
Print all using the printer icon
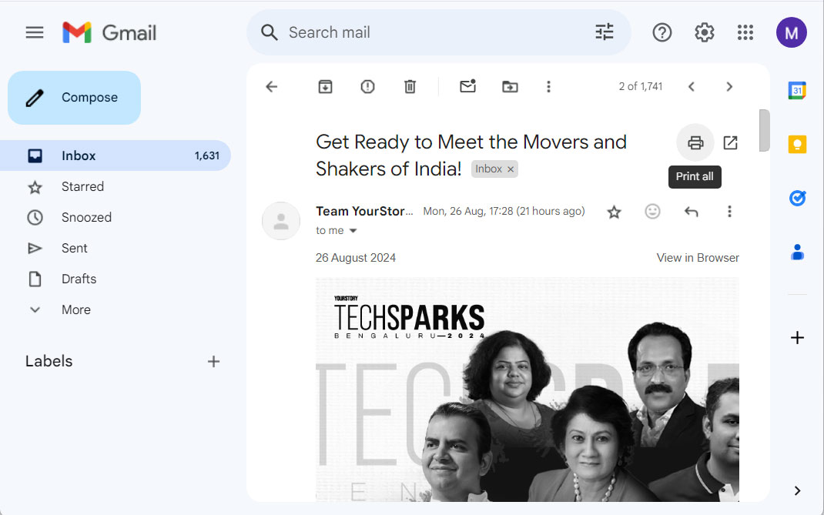click(695, 142)
